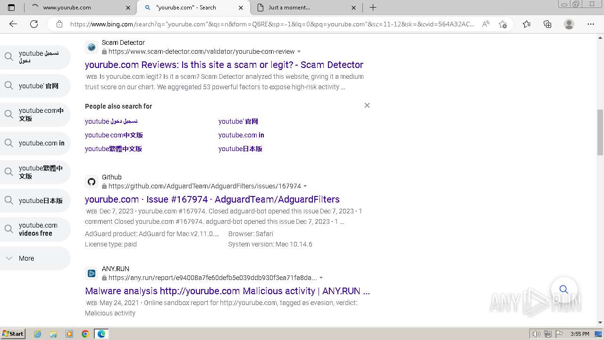Search youtube日本版 in People also search
The height and width of the screenshot is (340, 604).
pyautogui.click(x=240, y=149)
